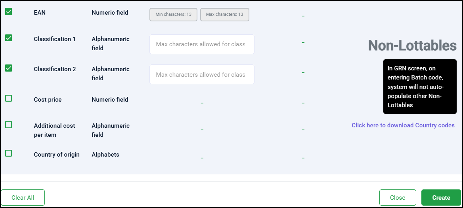Click the Classification 1 max characters field

click(202, 44)
